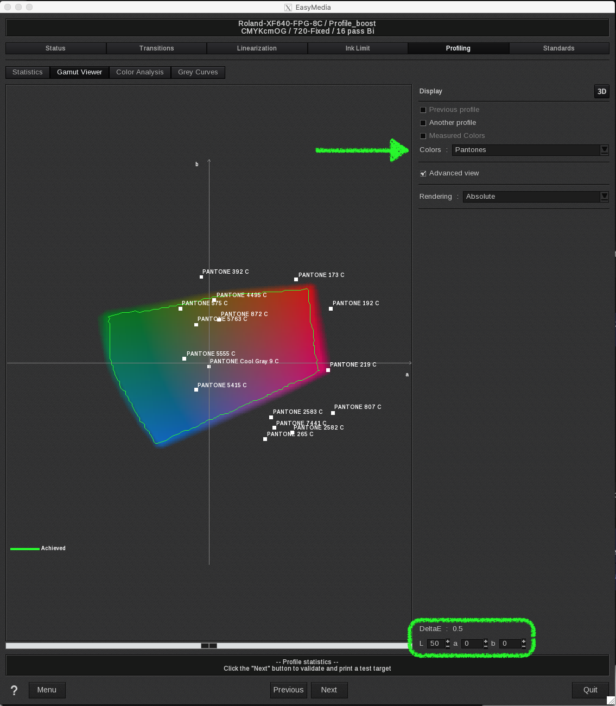Select the PANTONE 392 C marker

coord(201,276)
